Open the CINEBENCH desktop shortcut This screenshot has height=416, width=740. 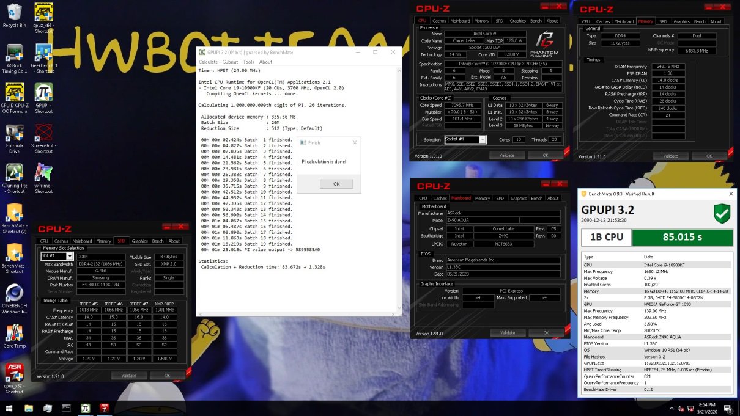click(x=14, y=294)
